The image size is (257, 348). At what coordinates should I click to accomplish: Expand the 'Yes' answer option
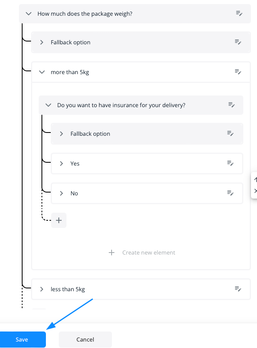pyautogui.click(x=61, y=164)
